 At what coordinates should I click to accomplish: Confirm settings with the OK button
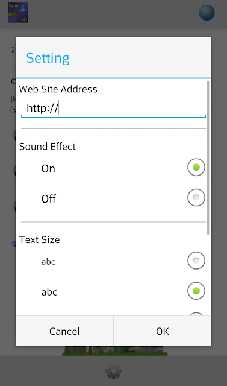click(x=163, y=331)
